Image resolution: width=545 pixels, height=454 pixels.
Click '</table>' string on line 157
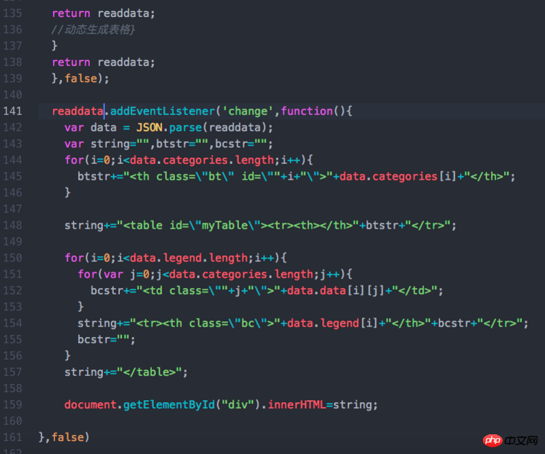[x=149, y=372]
